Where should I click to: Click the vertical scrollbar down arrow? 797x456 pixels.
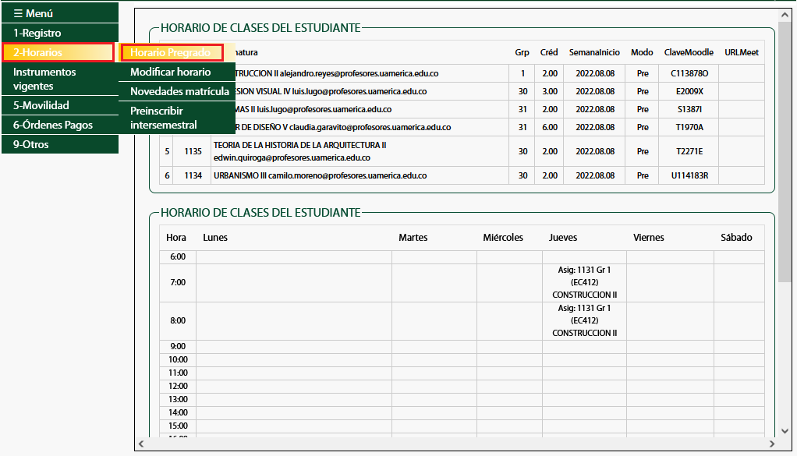coord(785,431)
